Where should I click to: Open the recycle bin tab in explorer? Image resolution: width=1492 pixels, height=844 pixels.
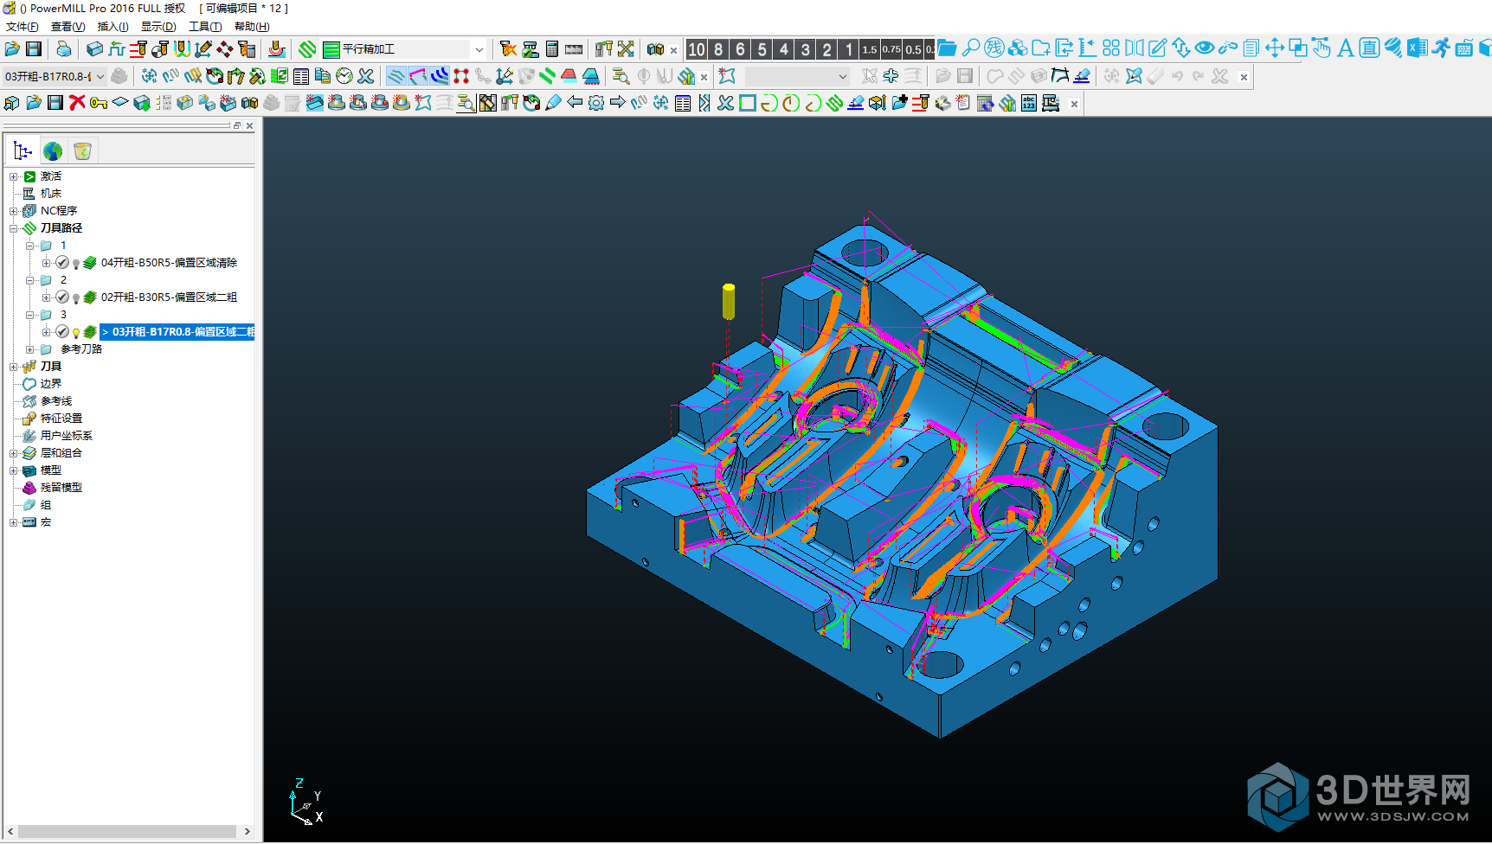82,151
